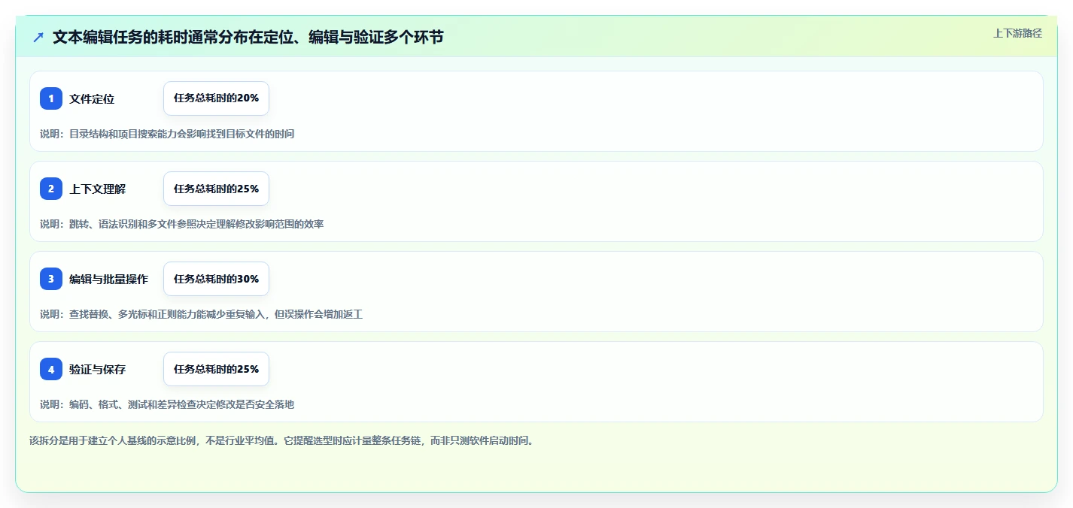Click the description starting 说明：编码、格式、测试
This screenshot has width=1073, height=508.
[x=167, y=404]
